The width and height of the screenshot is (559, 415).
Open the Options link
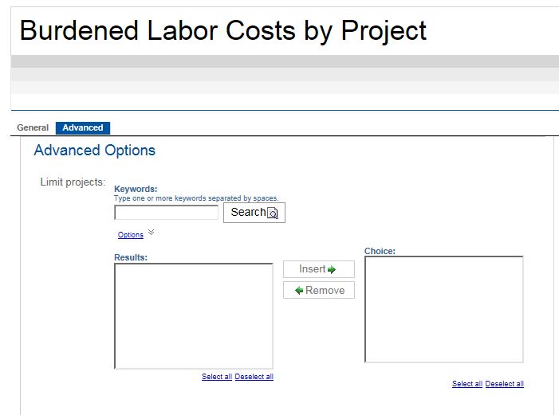[x=130, y=235]
